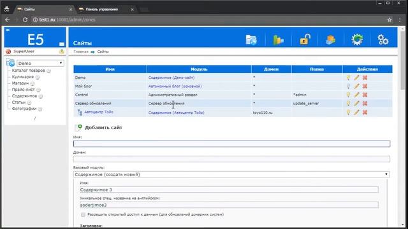
Task: Delete Control site with red X
Action: (365, 95)
